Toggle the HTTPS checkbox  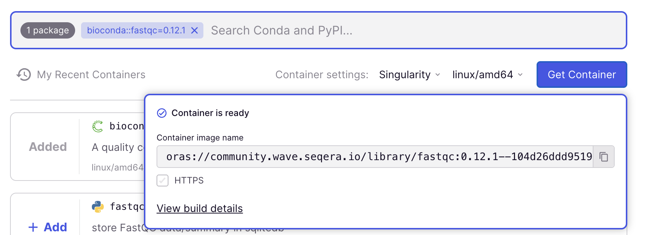pos(162,181)
